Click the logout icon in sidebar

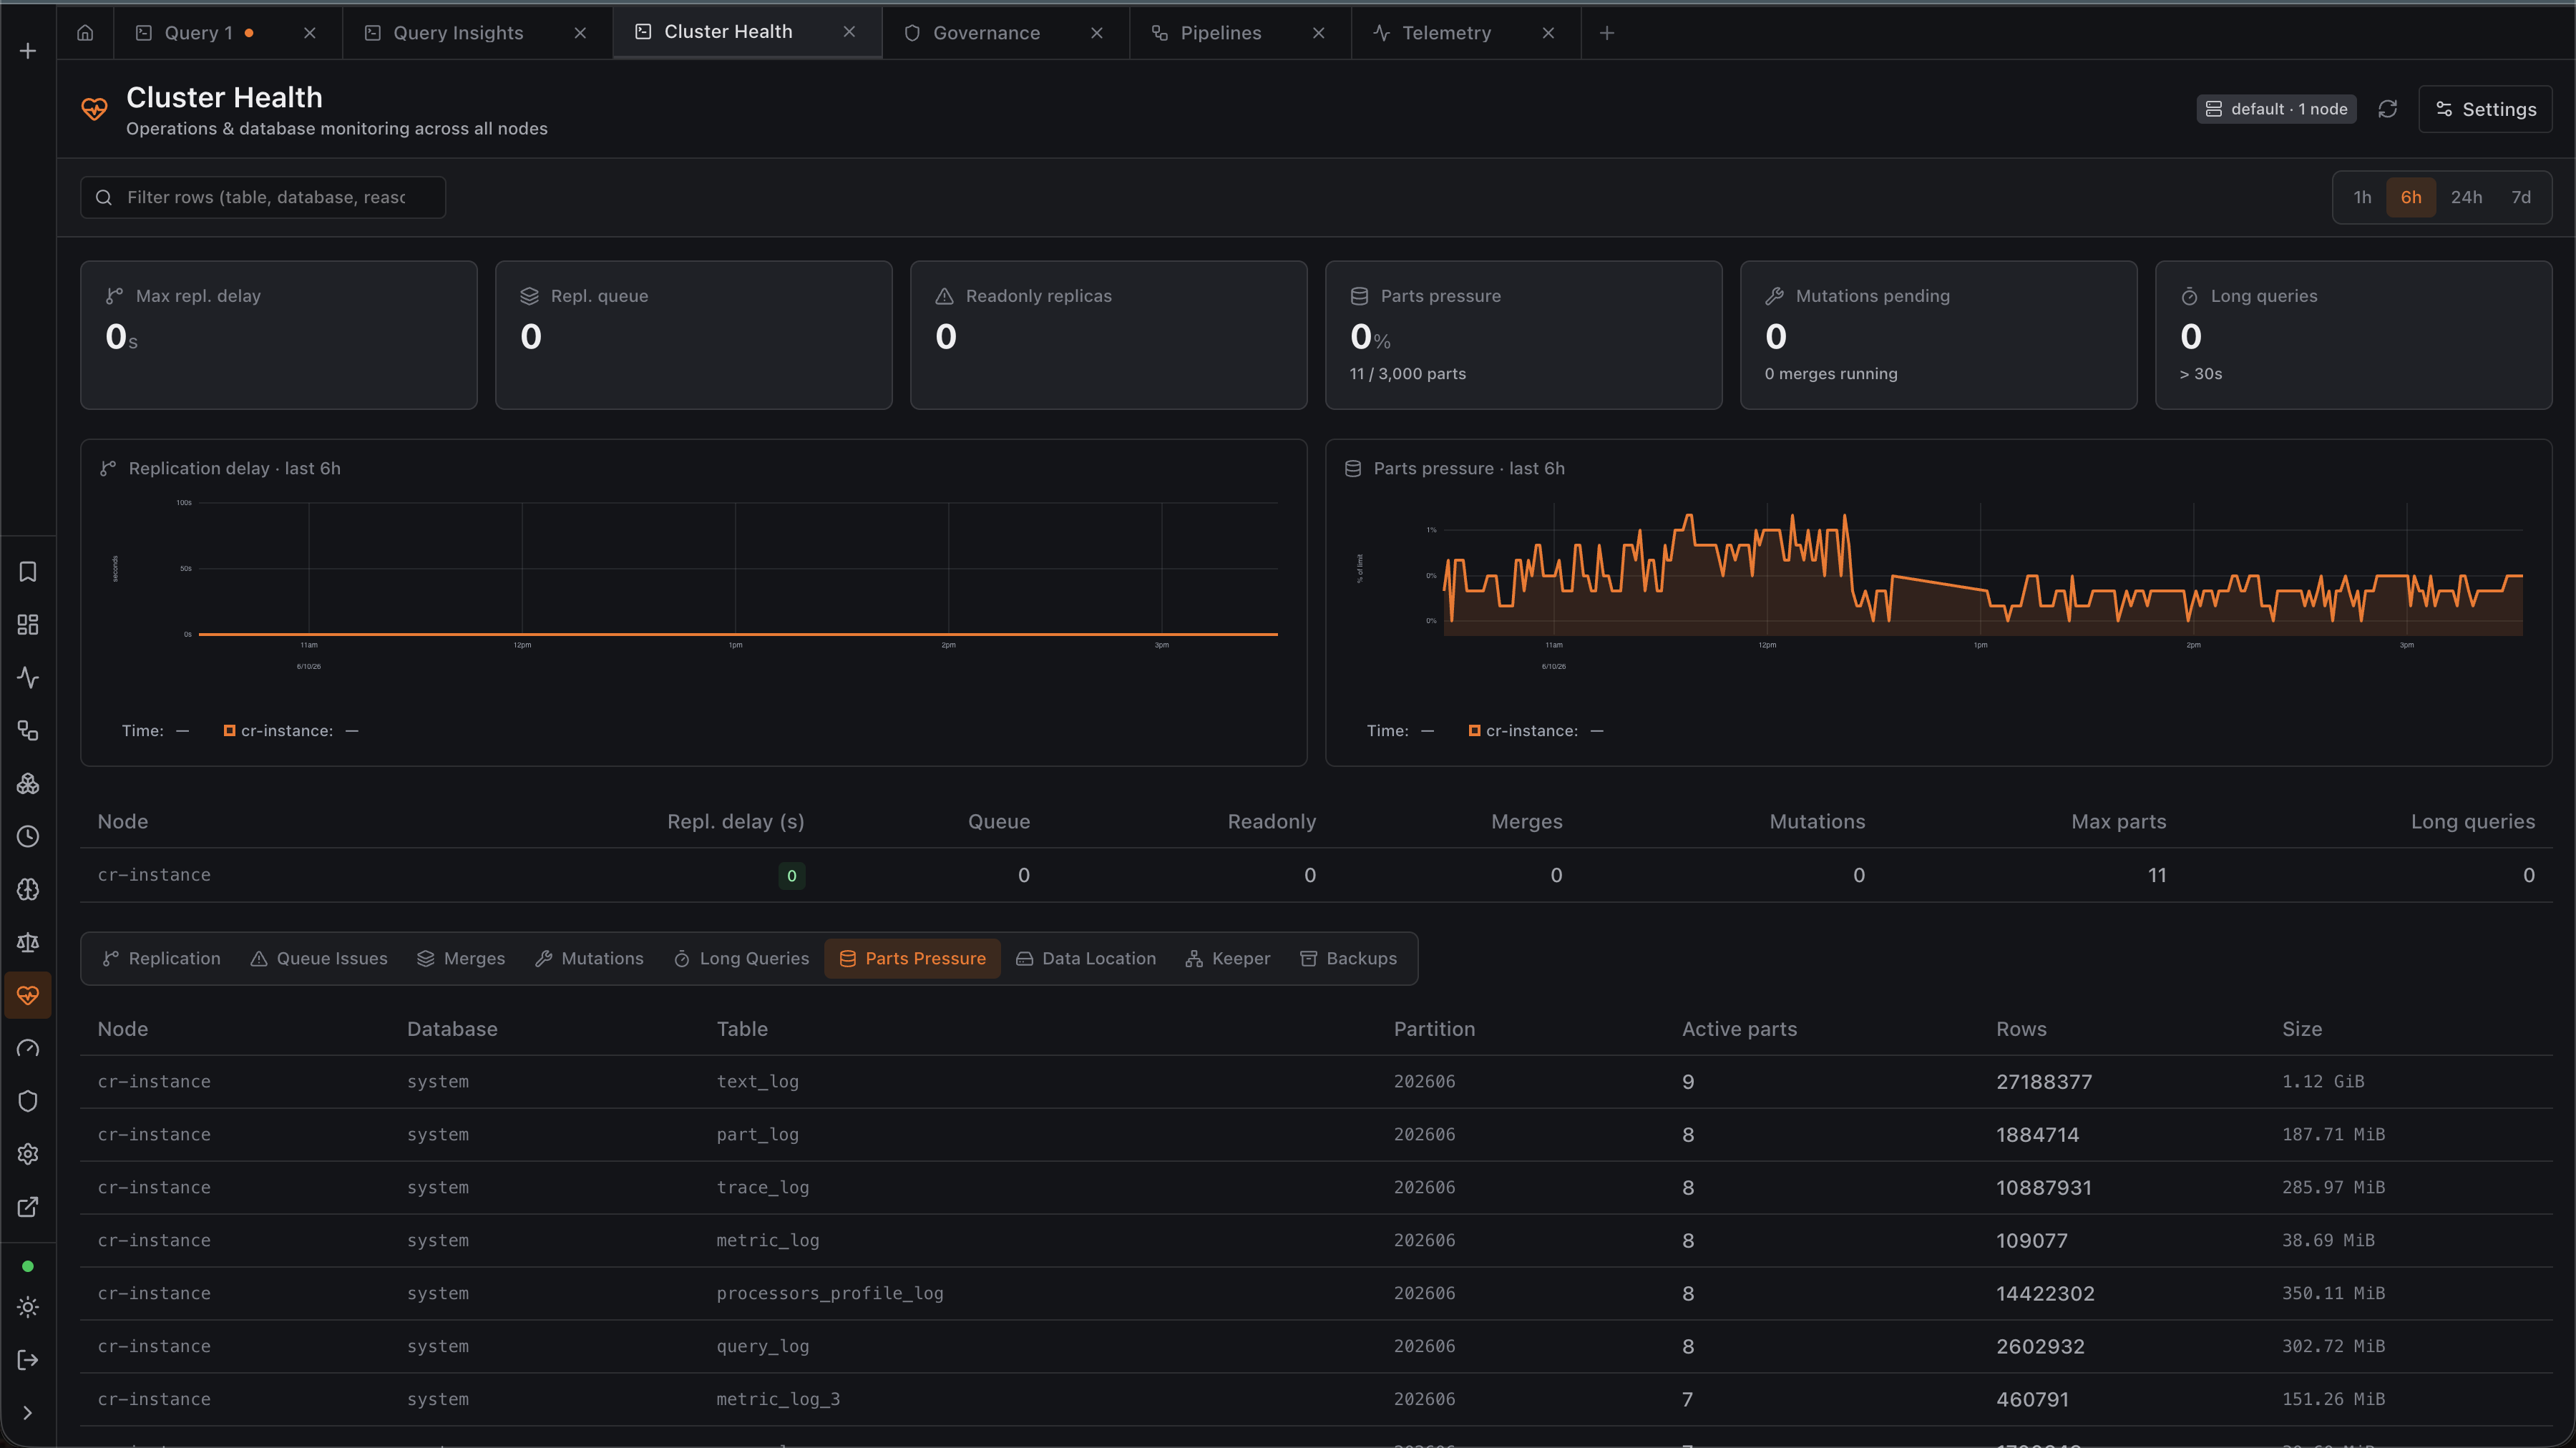click(x=28, y=1360)
